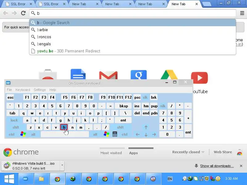The height and width of the screenshot is (185, 247).
Task: Click the context menu key on keyboard
Action: pyautogui.click(x=115, y=134)
